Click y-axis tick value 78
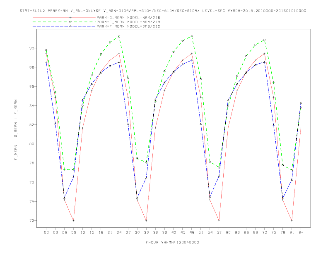The width and height of the screenshot is (328, 253). (x=31, y=163)
